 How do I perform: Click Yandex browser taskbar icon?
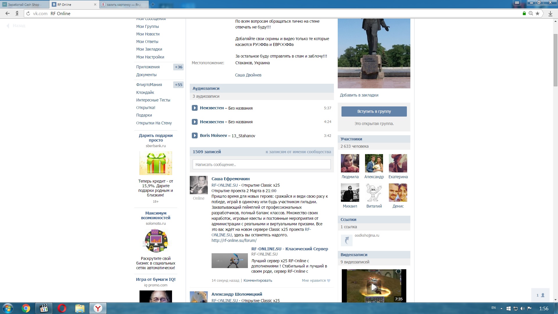pyautogui.click(x=98, y=308)
